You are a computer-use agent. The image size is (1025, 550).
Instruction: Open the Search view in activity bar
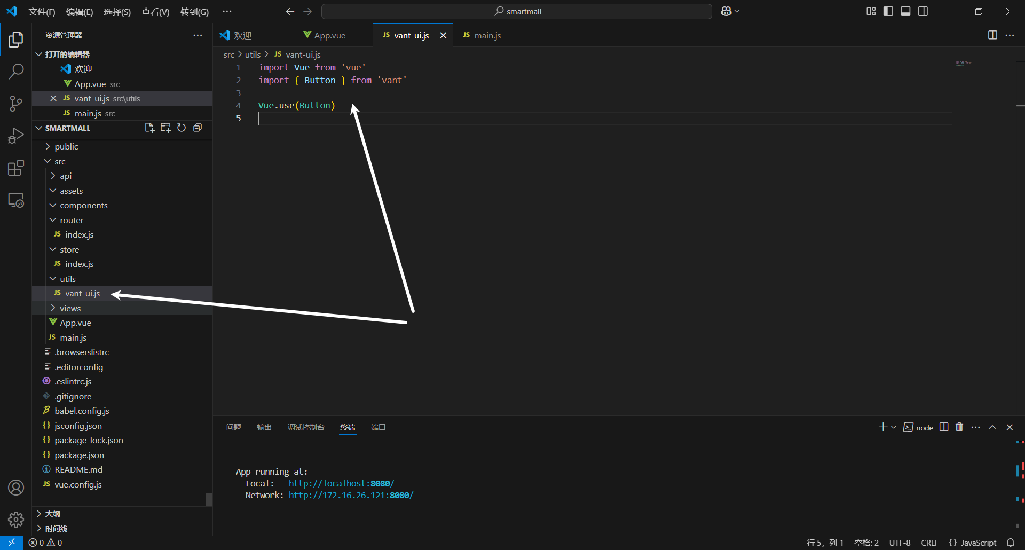click(16, 71)
